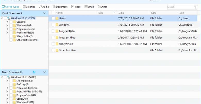Screen dimensions: 201x104
Task: Collapse the Deep Scan result panel
Action: pyautogui.click(x=45, y=72)
